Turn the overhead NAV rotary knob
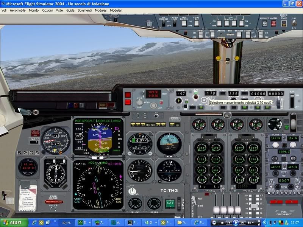The height and width of the screenshot is (227, 303). coord(294,23)
